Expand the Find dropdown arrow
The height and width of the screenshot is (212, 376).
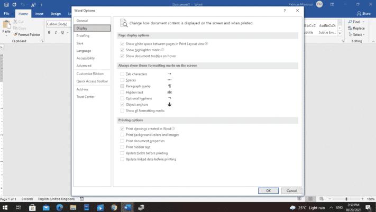(x=363, y=22)
